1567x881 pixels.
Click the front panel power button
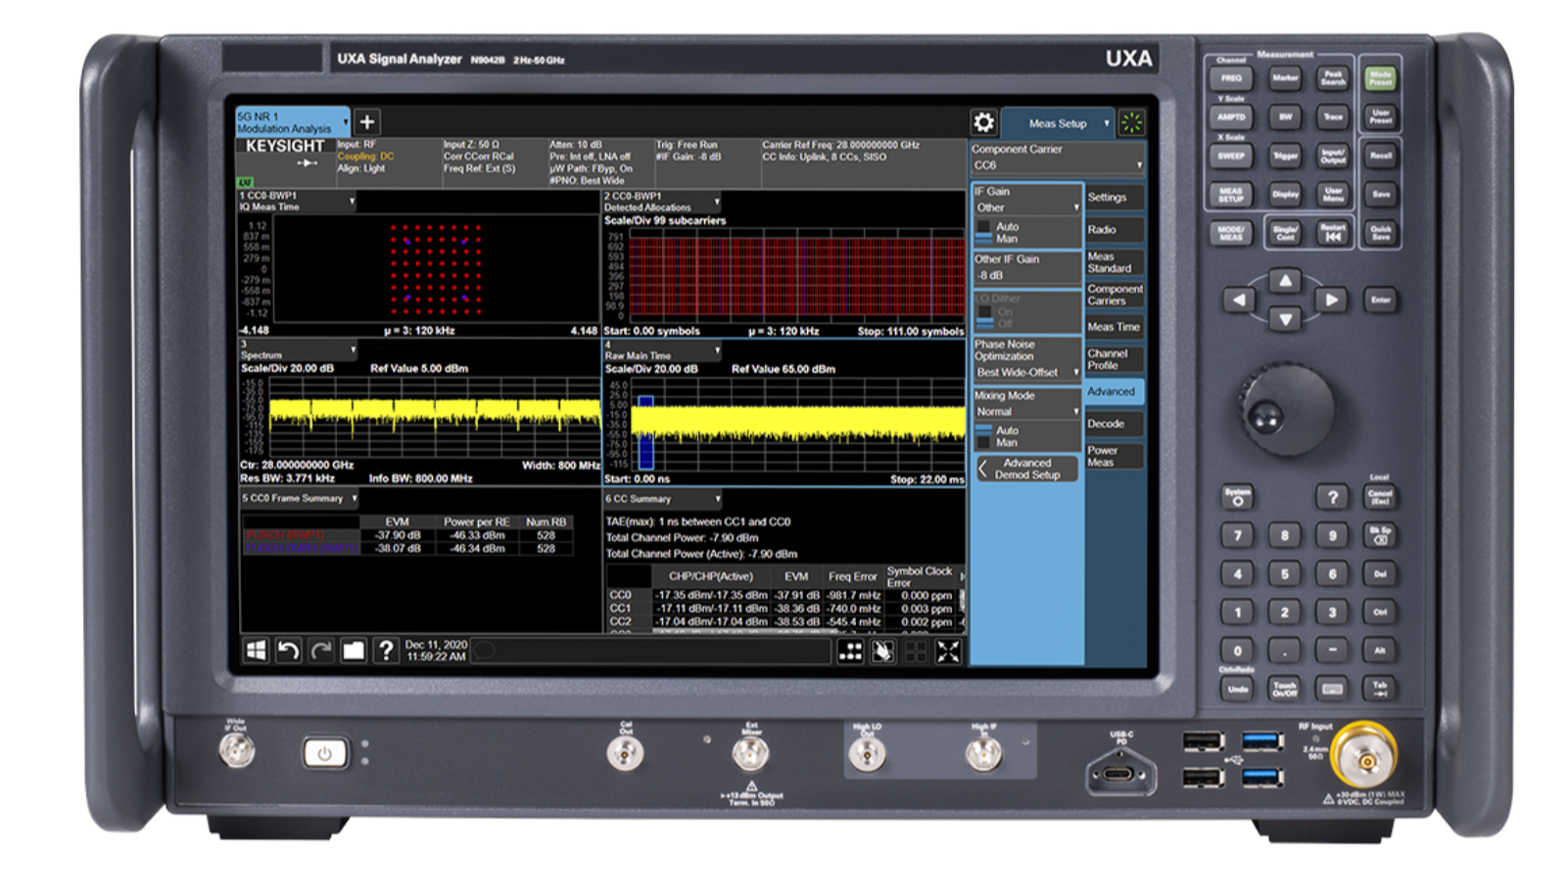coord(324,753)
